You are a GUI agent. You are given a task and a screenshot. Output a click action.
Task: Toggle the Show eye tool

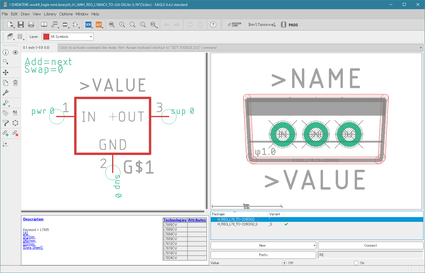(15, 52)
